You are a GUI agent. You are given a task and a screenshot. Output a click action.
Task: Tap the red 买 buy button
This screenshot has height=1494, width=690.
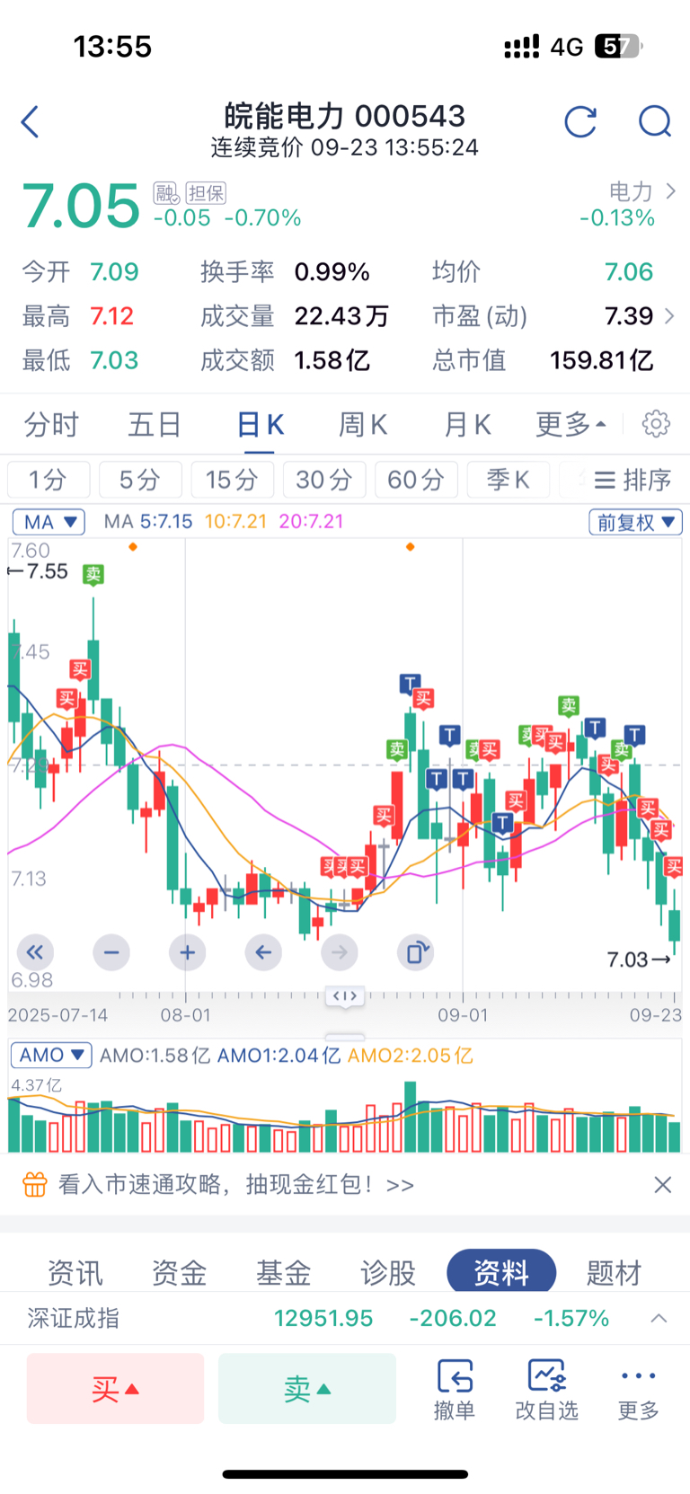(x=115, y=1389)
